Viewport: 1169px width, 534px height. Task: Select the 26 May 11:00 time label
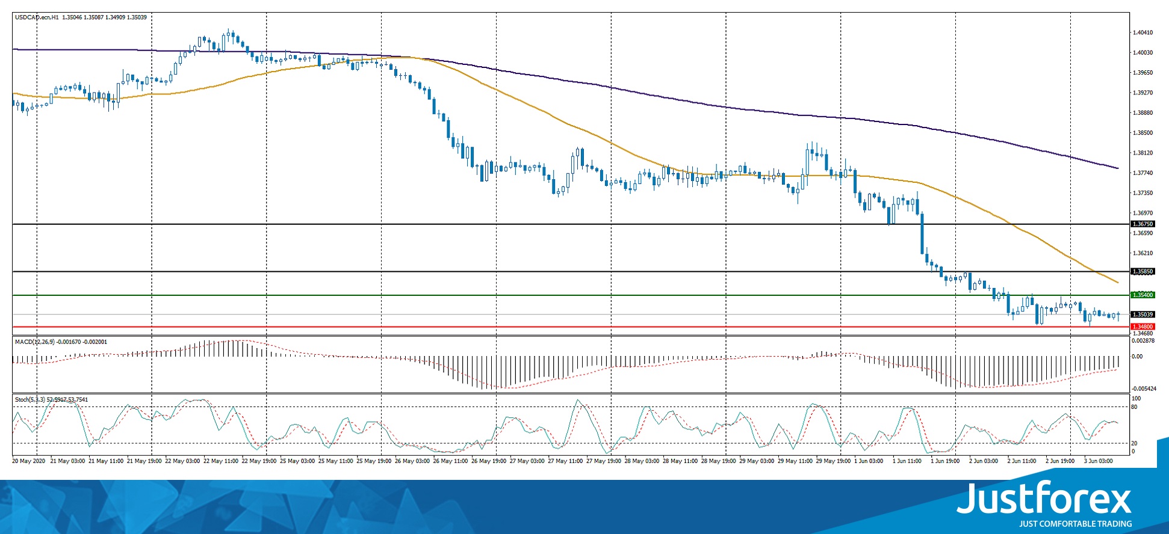click(450, 461)
